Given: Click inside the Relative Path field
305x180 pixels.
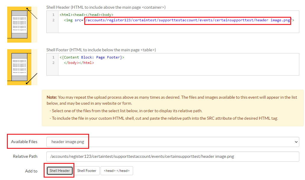Looking at the screenshot, I should coord(173,157).
